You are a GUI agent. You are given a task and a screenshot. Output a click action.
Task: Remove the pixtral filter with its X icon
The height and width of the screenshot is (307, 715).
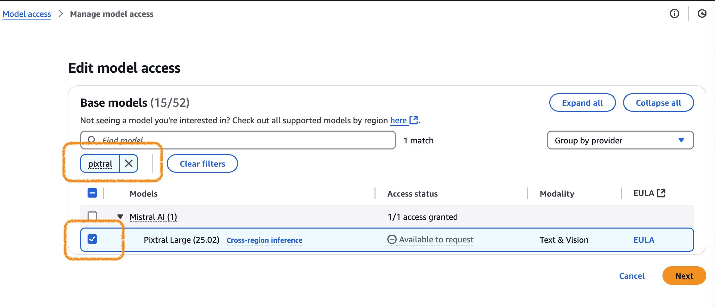pyautogui.click(x=128, y=164)
